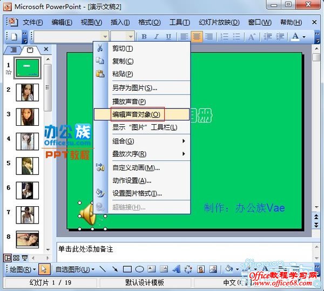The image size is (324, 291).
Task: Switch to the Outline tab
Action: (13, 50)
